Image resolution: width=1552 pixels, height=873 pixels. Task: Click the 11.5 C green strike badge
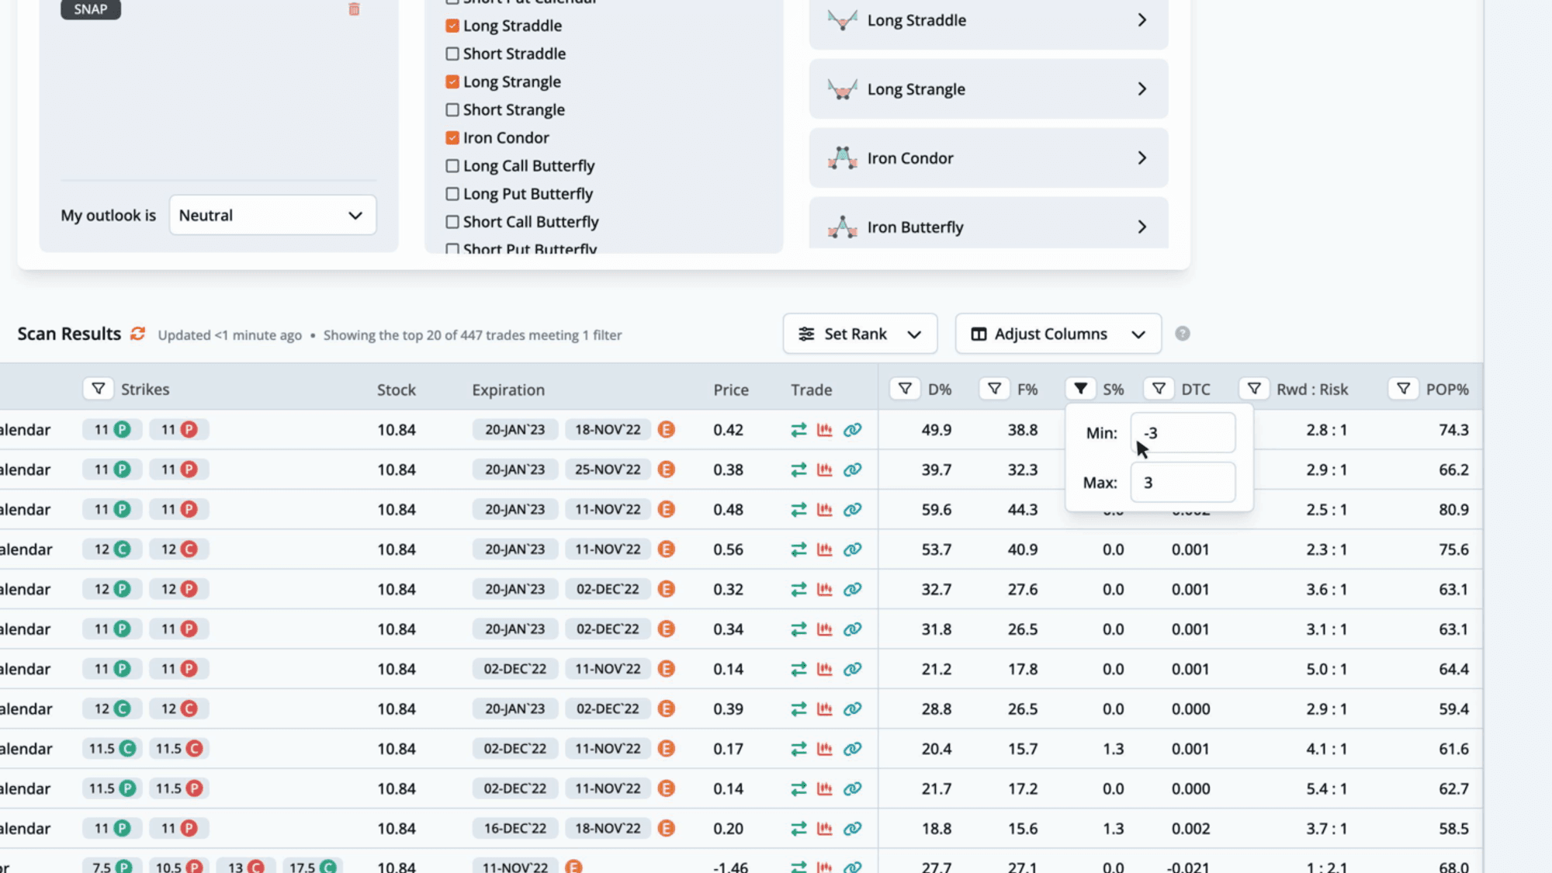pyautogui.click(x=113, y=749)
